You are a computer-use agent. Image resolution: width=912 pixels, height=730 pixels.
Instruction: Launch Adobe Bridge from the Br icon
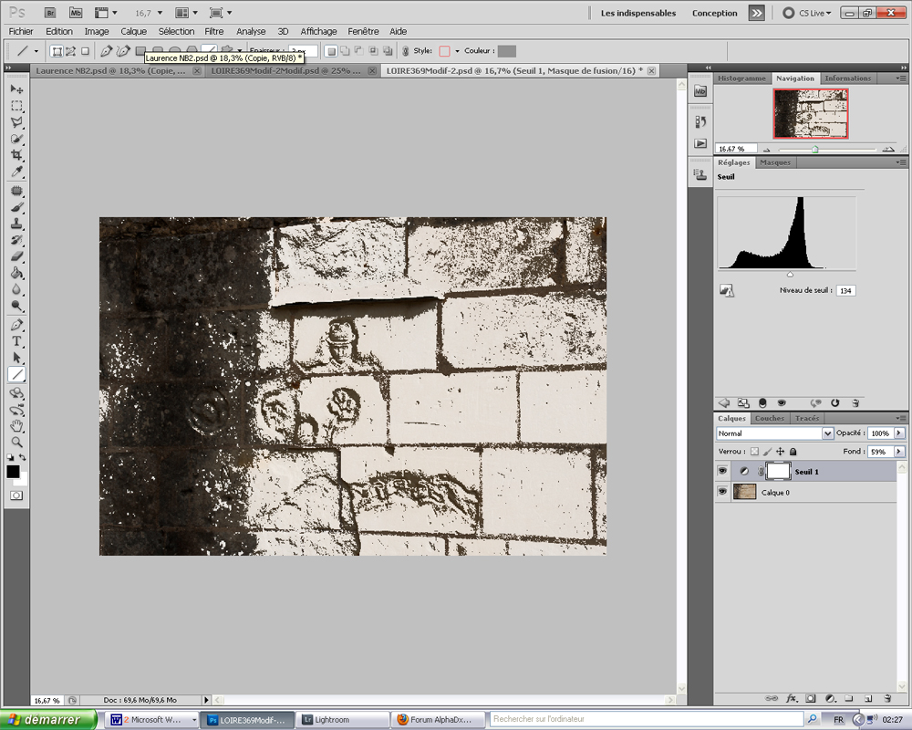[x=50, y=13]
